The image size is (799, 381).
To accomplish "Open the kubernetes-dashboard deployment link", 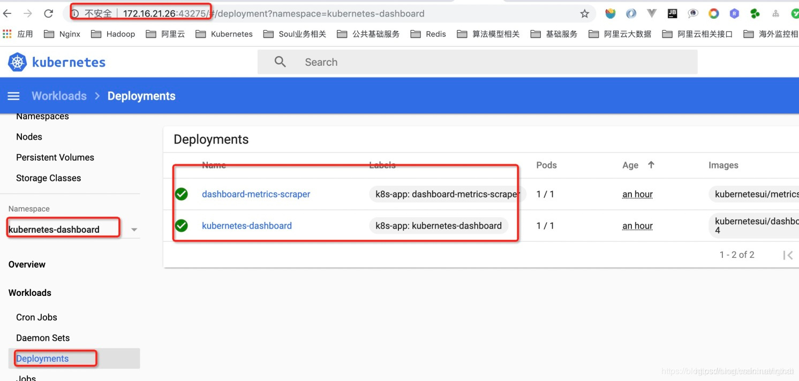I will pos(247,226).
